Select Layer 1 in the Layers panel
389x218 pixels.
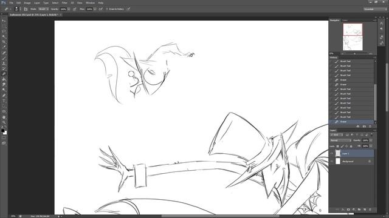click(352, 153)
